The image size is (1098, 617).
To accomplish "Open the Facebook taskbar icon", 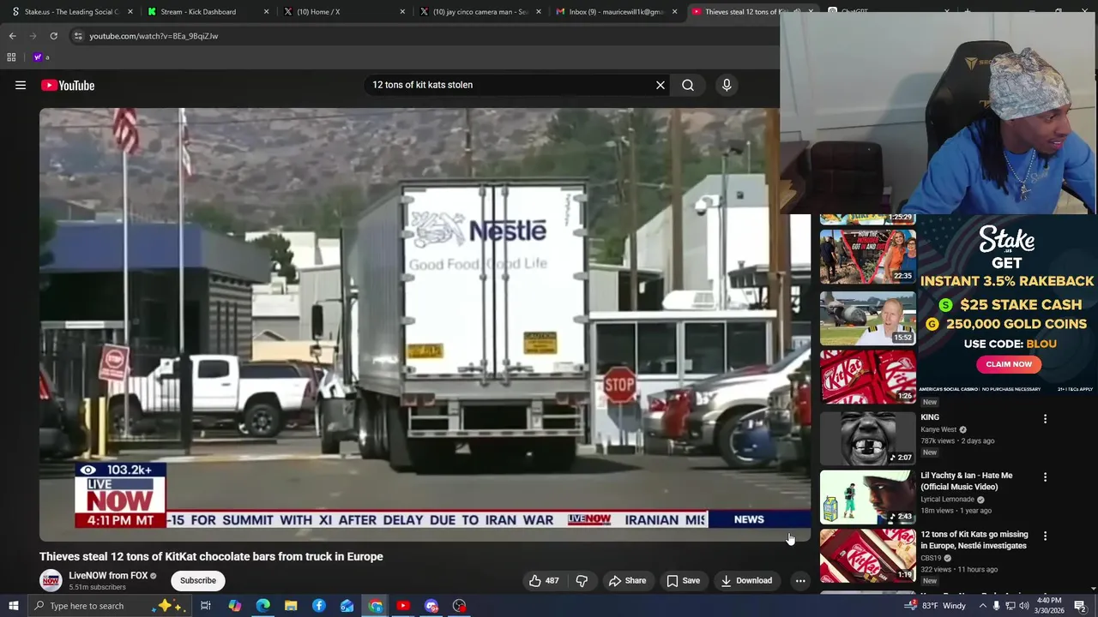I will tap(319, 606).
